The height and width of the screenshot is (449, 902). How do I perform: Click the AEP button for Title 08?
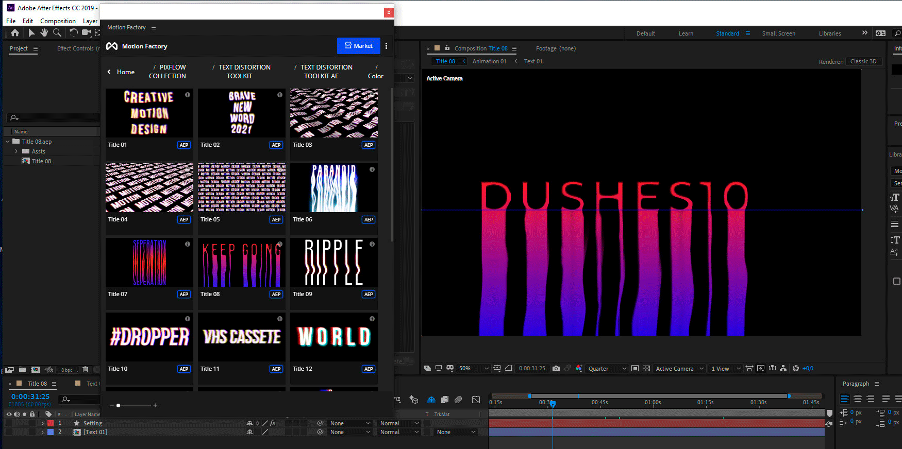click(276, 295)
